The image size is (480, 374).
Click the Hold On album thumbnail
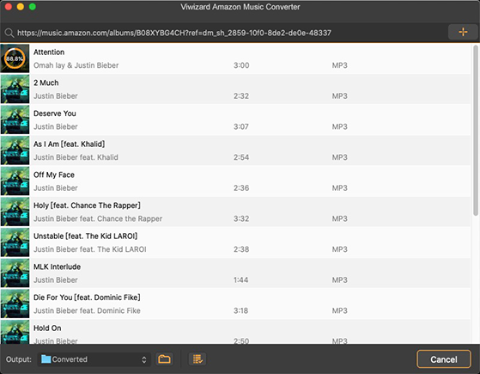15,332
